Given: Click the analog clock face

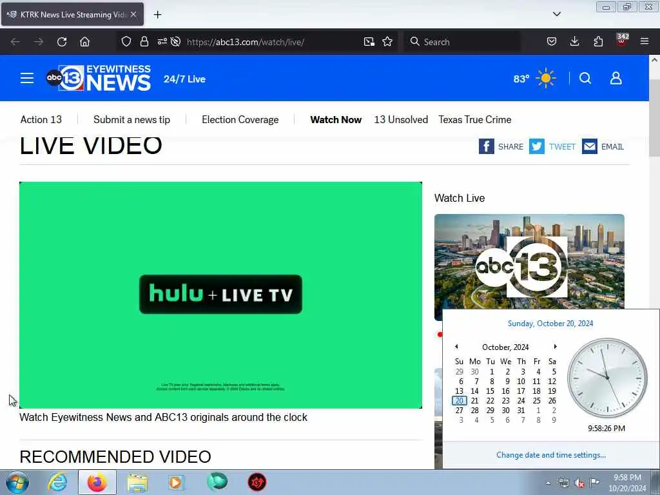Looking at the screenshot, I should (607, 378).
